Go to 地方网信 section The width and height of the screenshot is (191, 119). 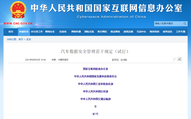(x=102, y=32)
